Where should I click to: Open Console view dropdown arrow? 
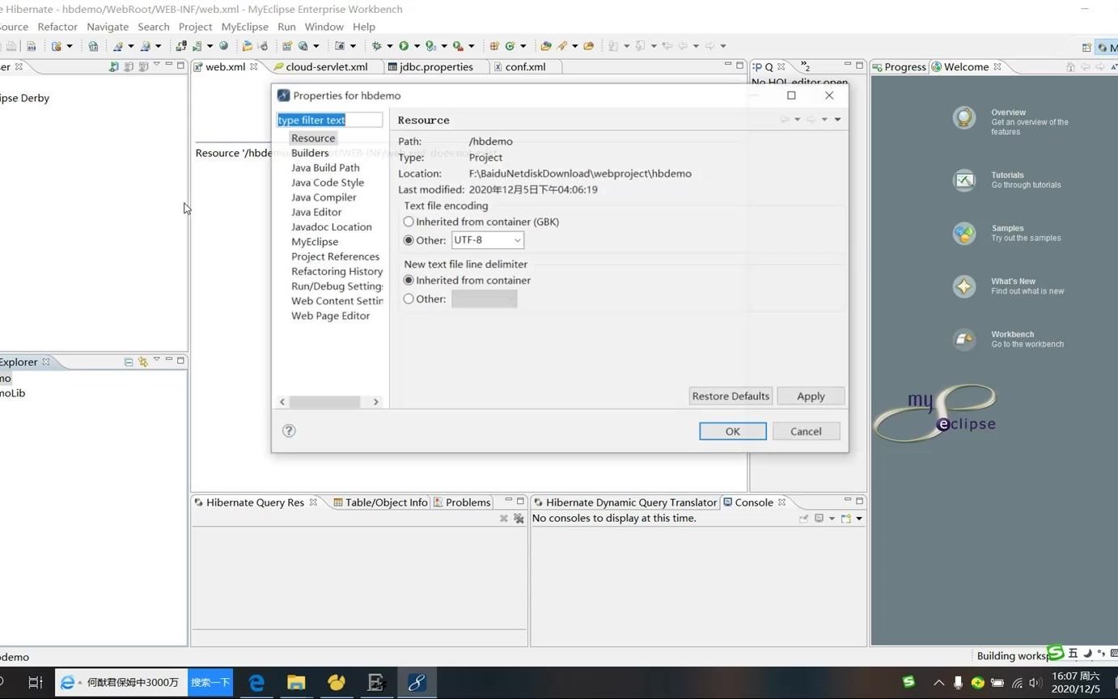(x=859, y=519)
